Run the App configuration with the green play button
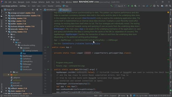Viewport: 172px width, 97px height. tap(128, 6)
